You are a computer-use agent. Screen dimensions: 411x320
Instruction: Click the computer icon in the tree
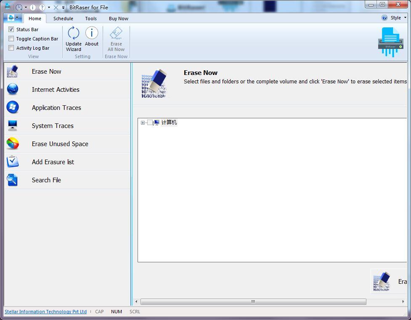point(156,123)
